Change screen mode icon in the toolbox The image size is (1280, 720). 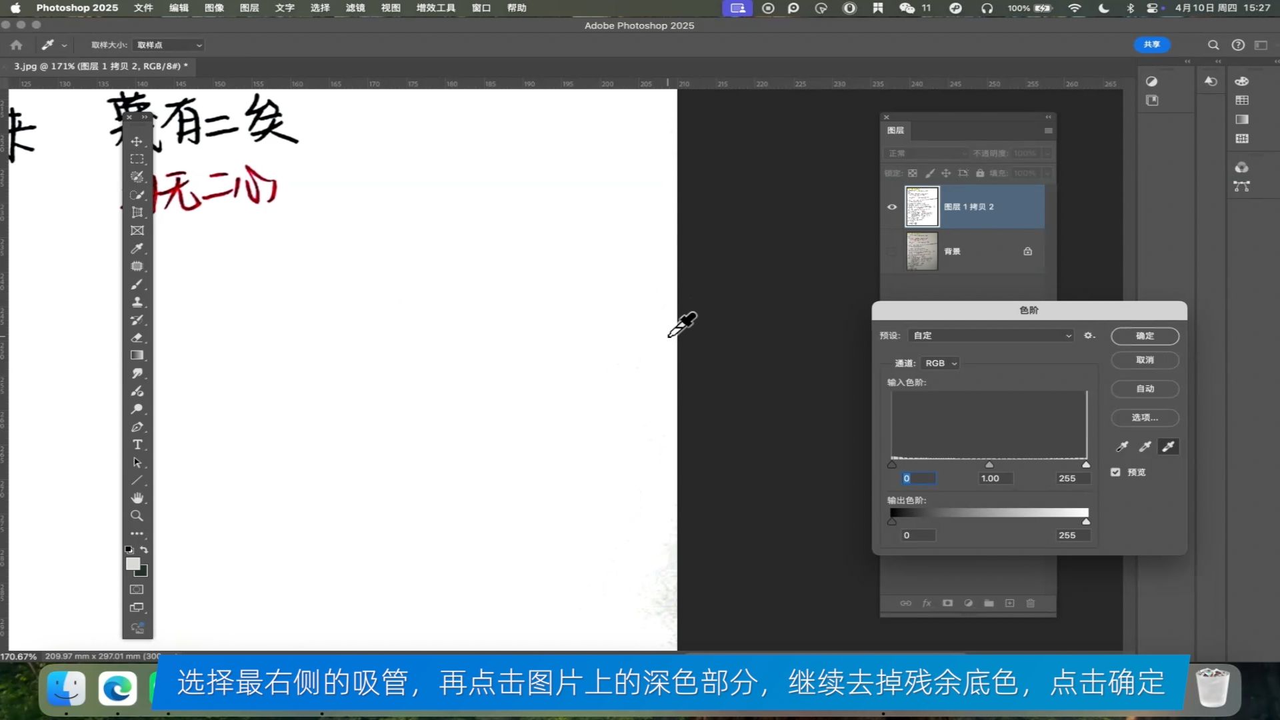pos(137,607)
